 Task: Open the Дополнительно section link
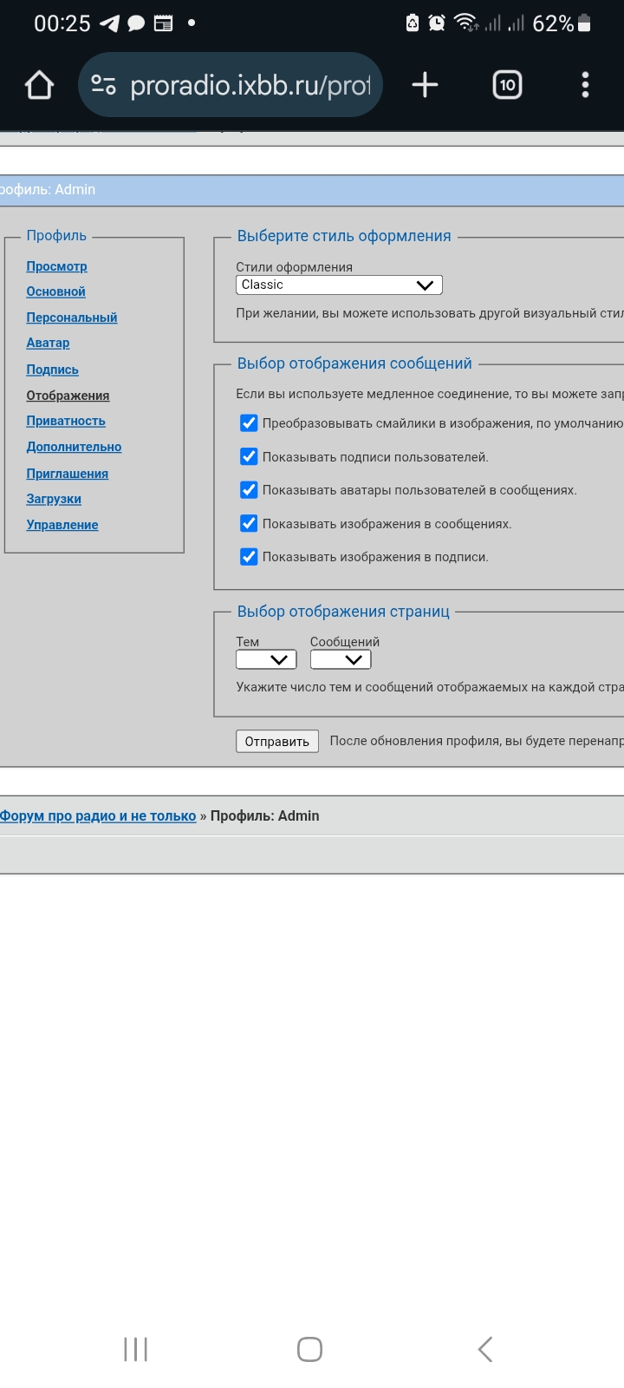pyautogui.click(x=74, y=447)
